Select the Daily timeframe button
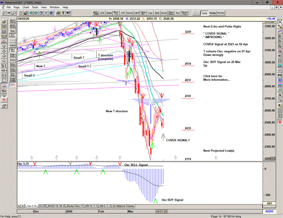This screenshot has height=218, width=283. pyautogui.click(x=205, y=13)
